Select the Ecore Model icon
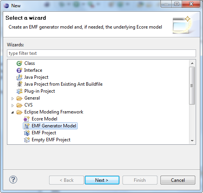Viewport: 203px width, 193px height. coord(27,119)
